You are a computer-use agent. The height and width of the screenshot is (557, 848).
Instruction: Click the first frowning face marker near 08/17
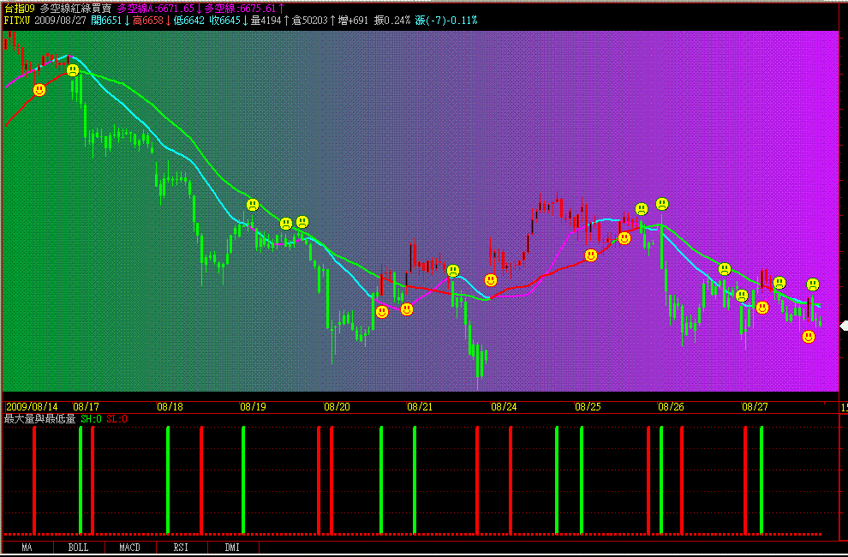click(x=73, y=70)
